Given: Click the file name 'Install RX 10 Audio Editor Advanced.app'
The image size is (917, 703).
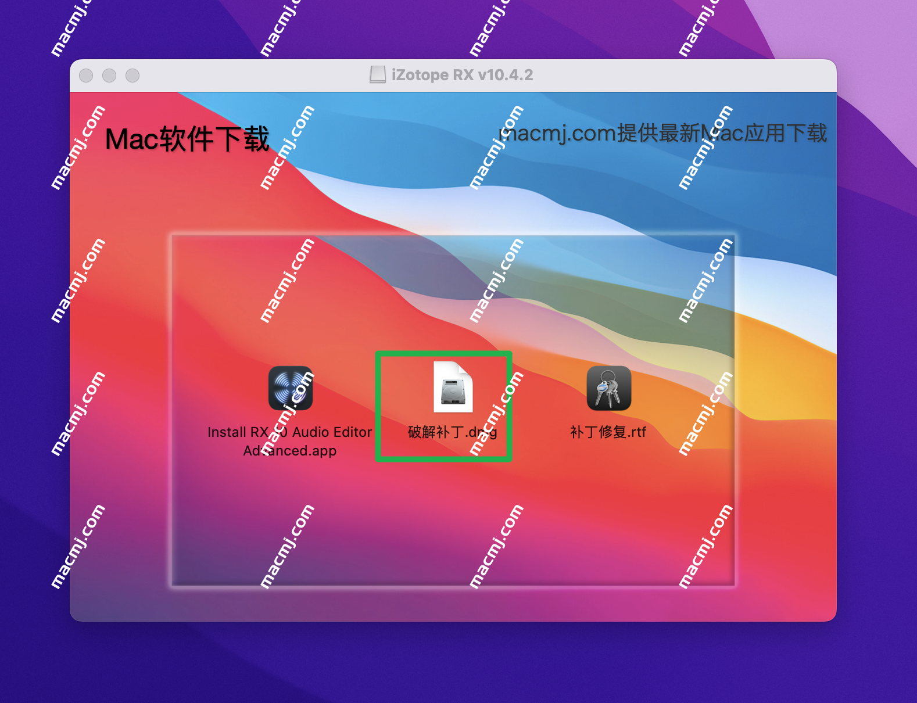Looking at the screenshot, I should tap(290, 441).
